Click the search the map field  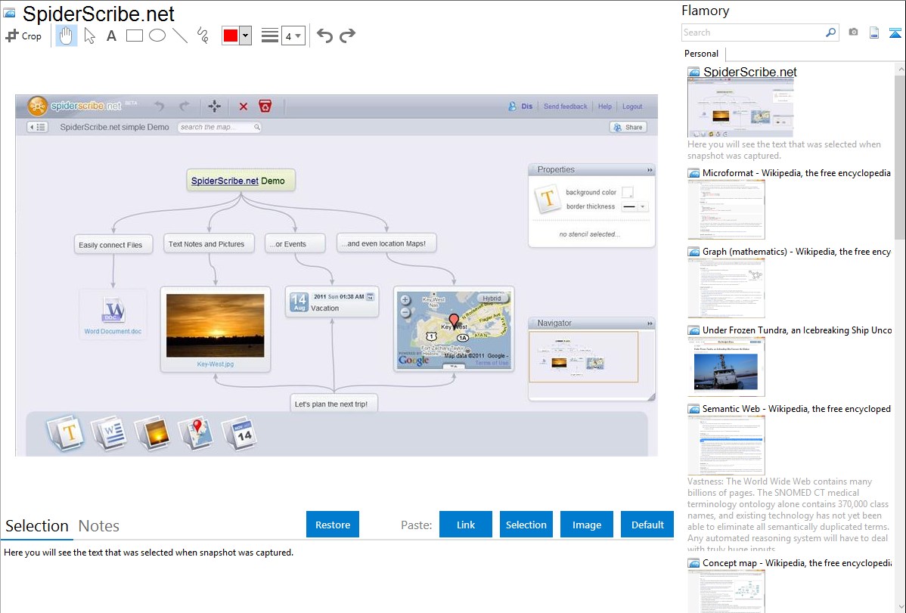[x=219, y=127]
